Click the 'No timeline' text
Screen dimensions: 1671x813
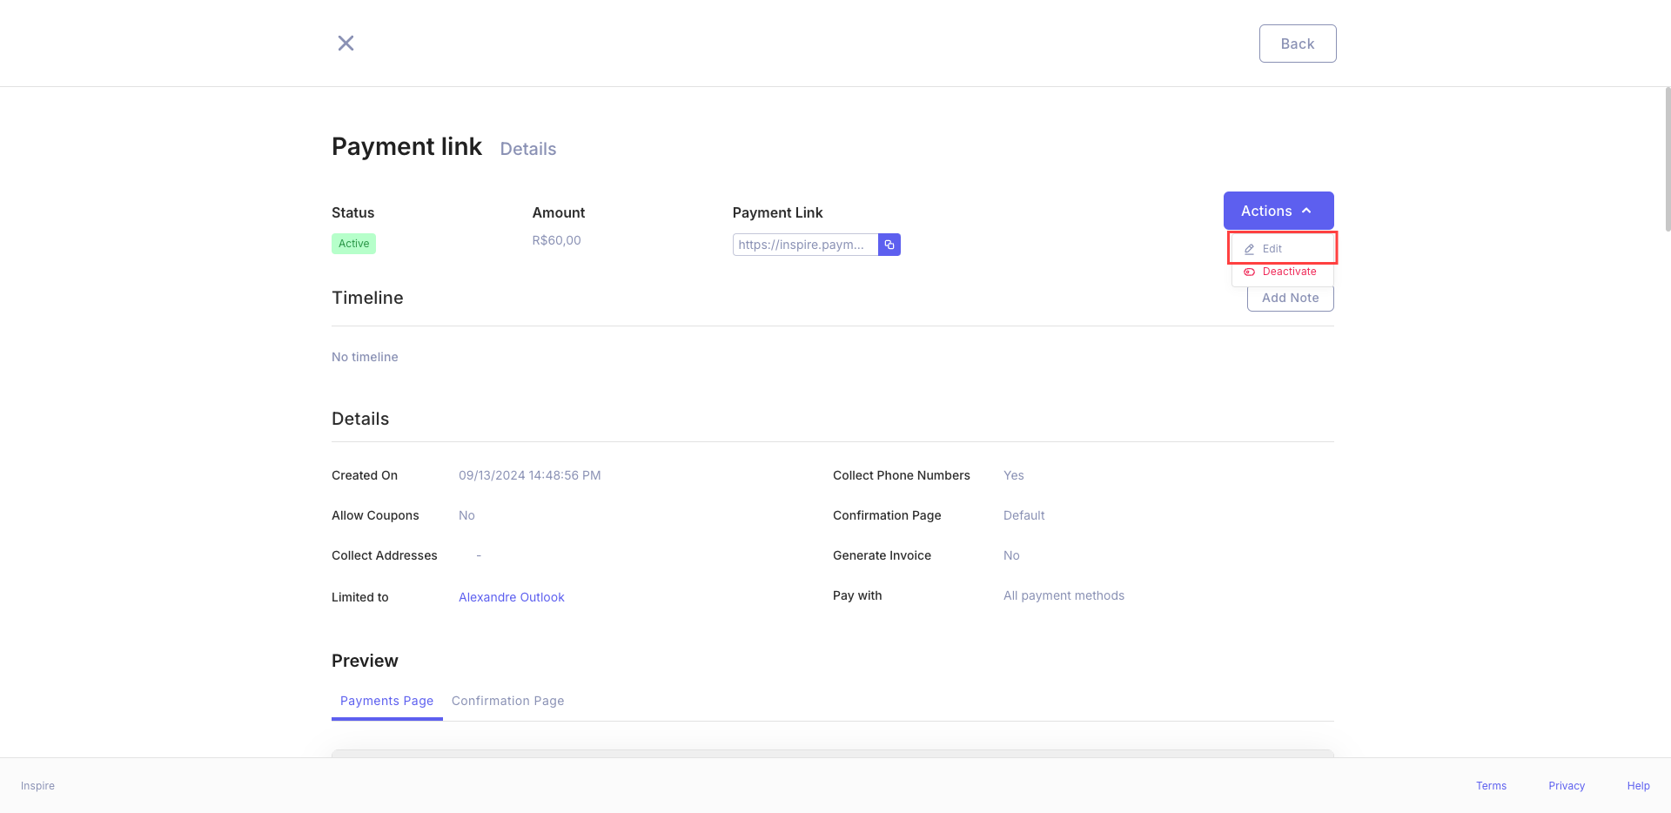tap(365, 357)
